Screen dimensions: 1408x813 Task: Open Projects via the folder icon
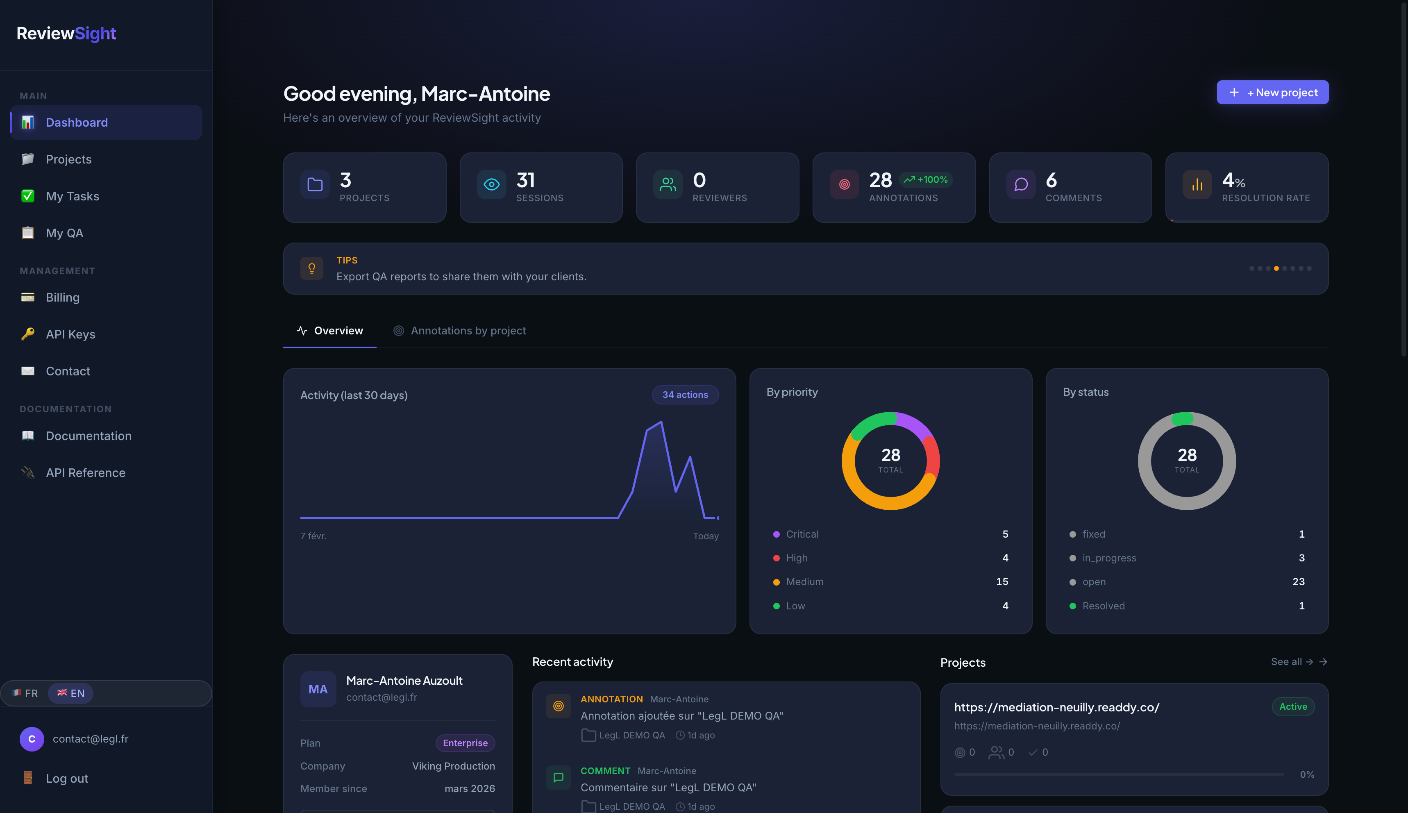27,159
